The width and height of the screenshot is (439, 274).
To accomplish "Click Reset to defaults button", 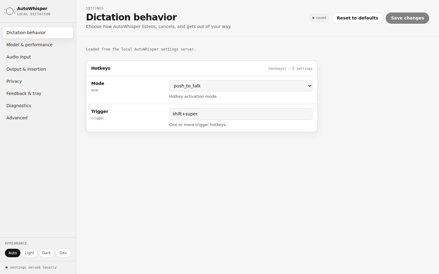I will click(357, 18).
